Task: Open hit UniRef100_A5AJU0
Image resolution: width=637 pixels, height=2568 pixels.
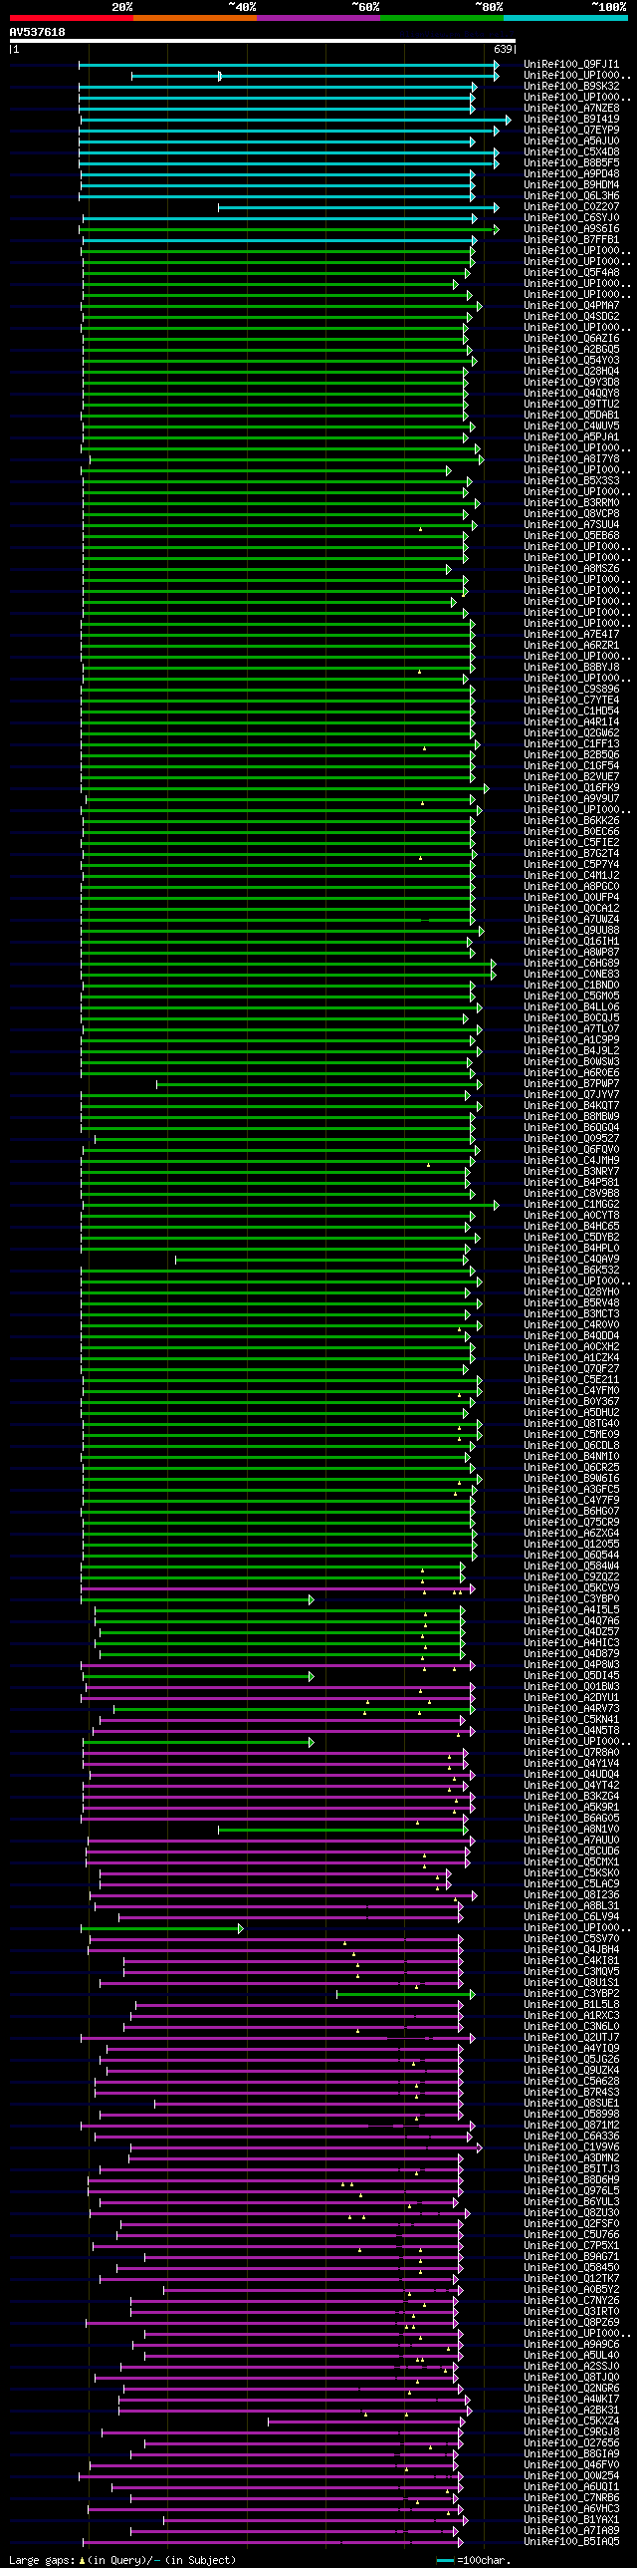Action: click(x=571, y=142)
